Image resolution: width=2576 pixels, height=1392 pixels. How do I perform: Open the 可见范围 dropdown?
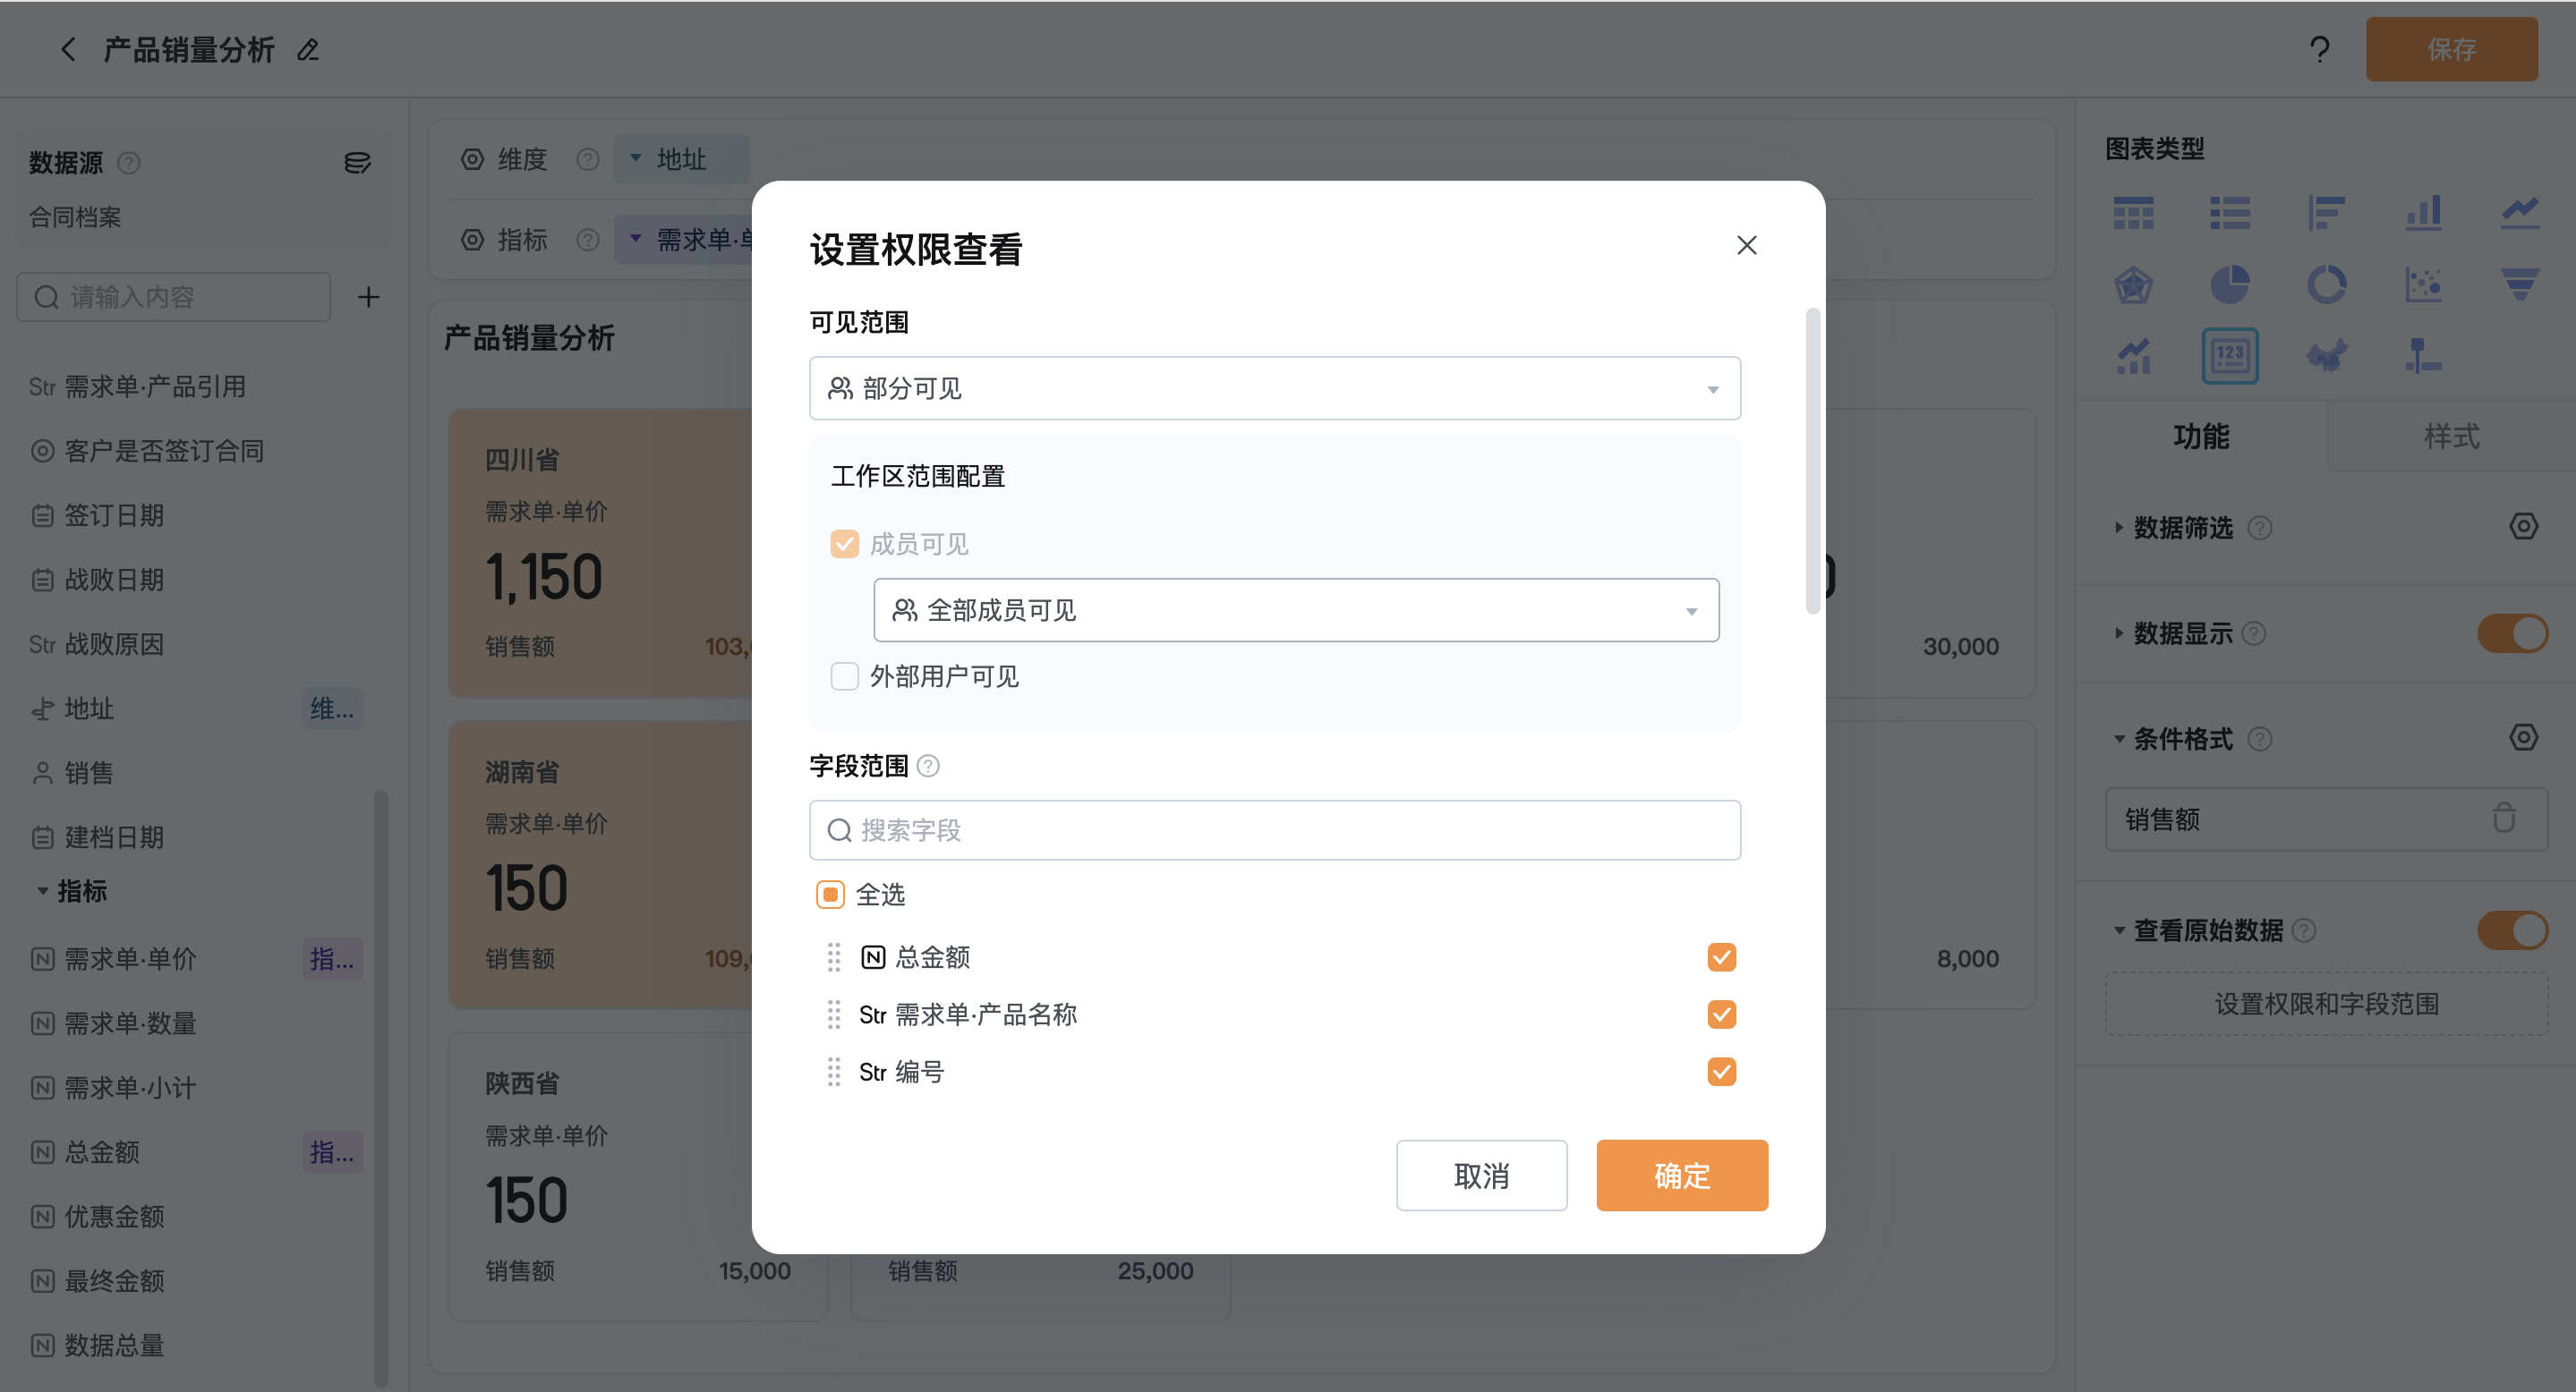pos(1275,387)
